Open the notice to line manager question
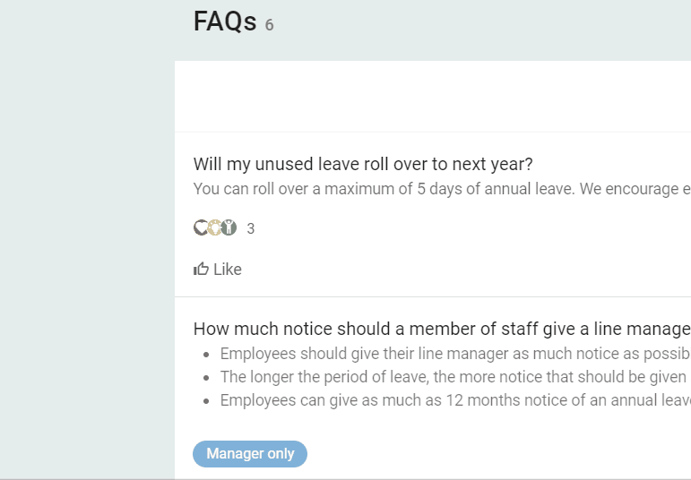The height and width of the screenshot is (480, 691). tap(442, 329)
